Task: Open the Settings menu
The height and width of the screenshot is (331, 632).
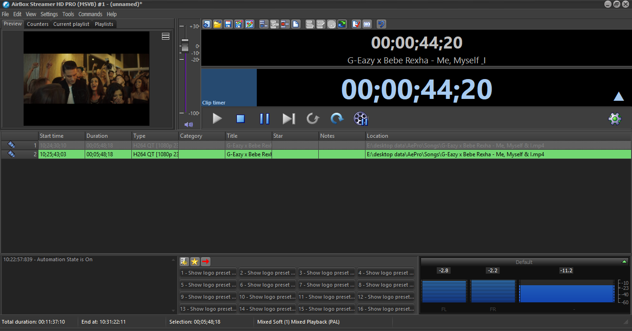Action: tap(49, 14)
